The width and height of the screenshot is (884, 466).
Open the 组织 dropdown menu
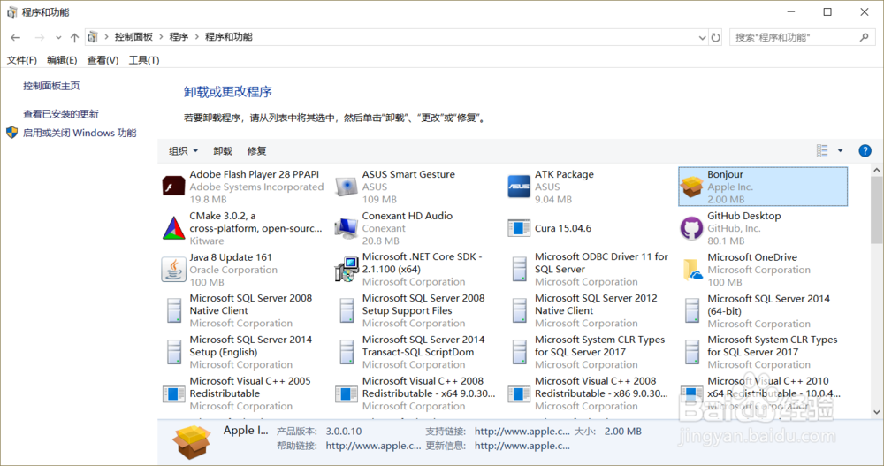point(183,150)
